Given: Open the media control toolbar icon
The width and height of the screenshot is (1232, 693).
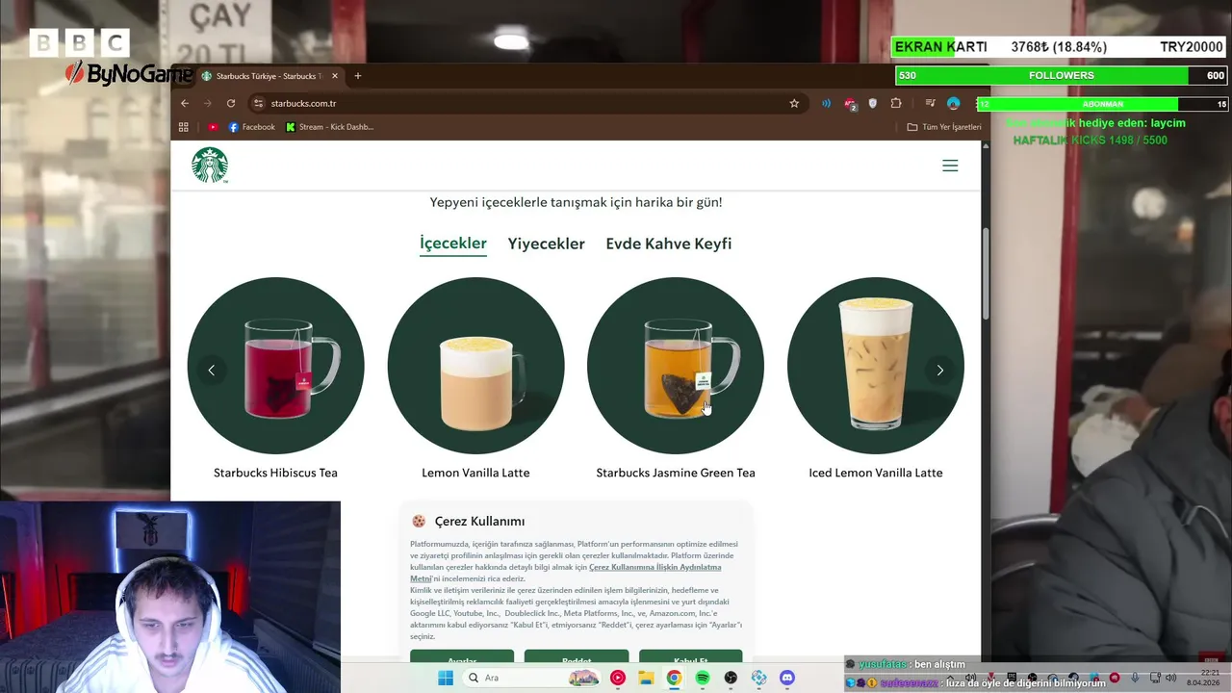Looking at the screenshot, I should point(930,103).
